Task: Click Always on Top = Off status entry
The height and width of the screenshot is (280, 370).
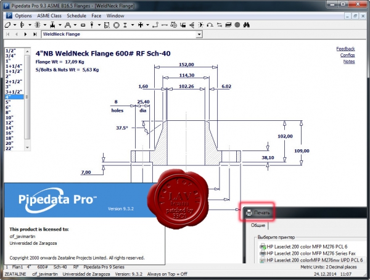Action: pyautogui.click(x=167, y=274)
